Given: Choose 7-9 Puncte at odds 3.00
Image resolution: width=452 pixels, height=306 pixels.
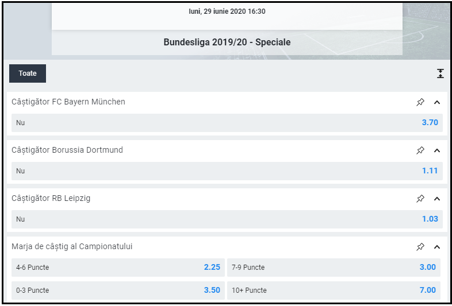Looking at the screenshot, I should [x=334, y=268].
